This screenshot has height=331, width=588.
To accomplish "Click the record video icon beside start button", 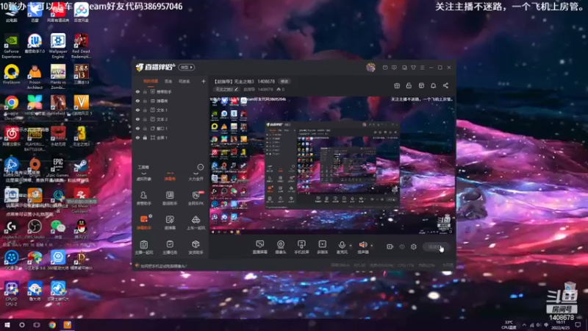I will [x=390, y=246].
